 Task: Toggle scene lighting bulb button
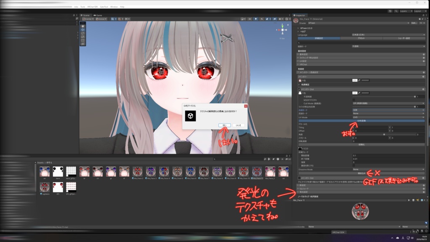click(256, 19)
